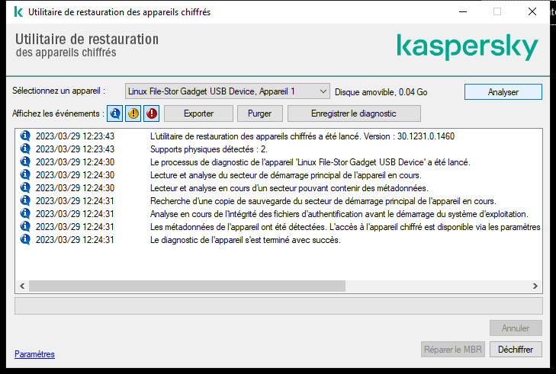The height and width of the screenshot is (374, 556).
Task: Click the Kaspersky K icon in title bar
Action: pos(18,11)
